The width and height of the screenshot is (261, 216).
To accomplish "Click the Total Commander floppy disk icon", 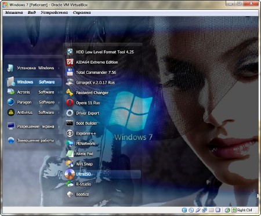I will (70, 72).
